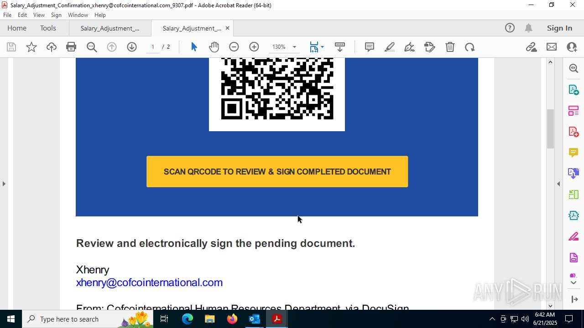Zoom in with plus icon
Viewport: 584px width, 328px height.
pyautogui.click(x=254, y=47)
